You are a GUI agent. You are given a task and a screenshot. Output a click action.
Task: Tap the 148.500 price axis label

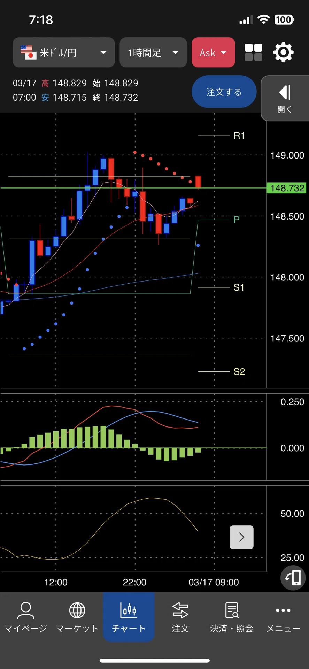287,216
